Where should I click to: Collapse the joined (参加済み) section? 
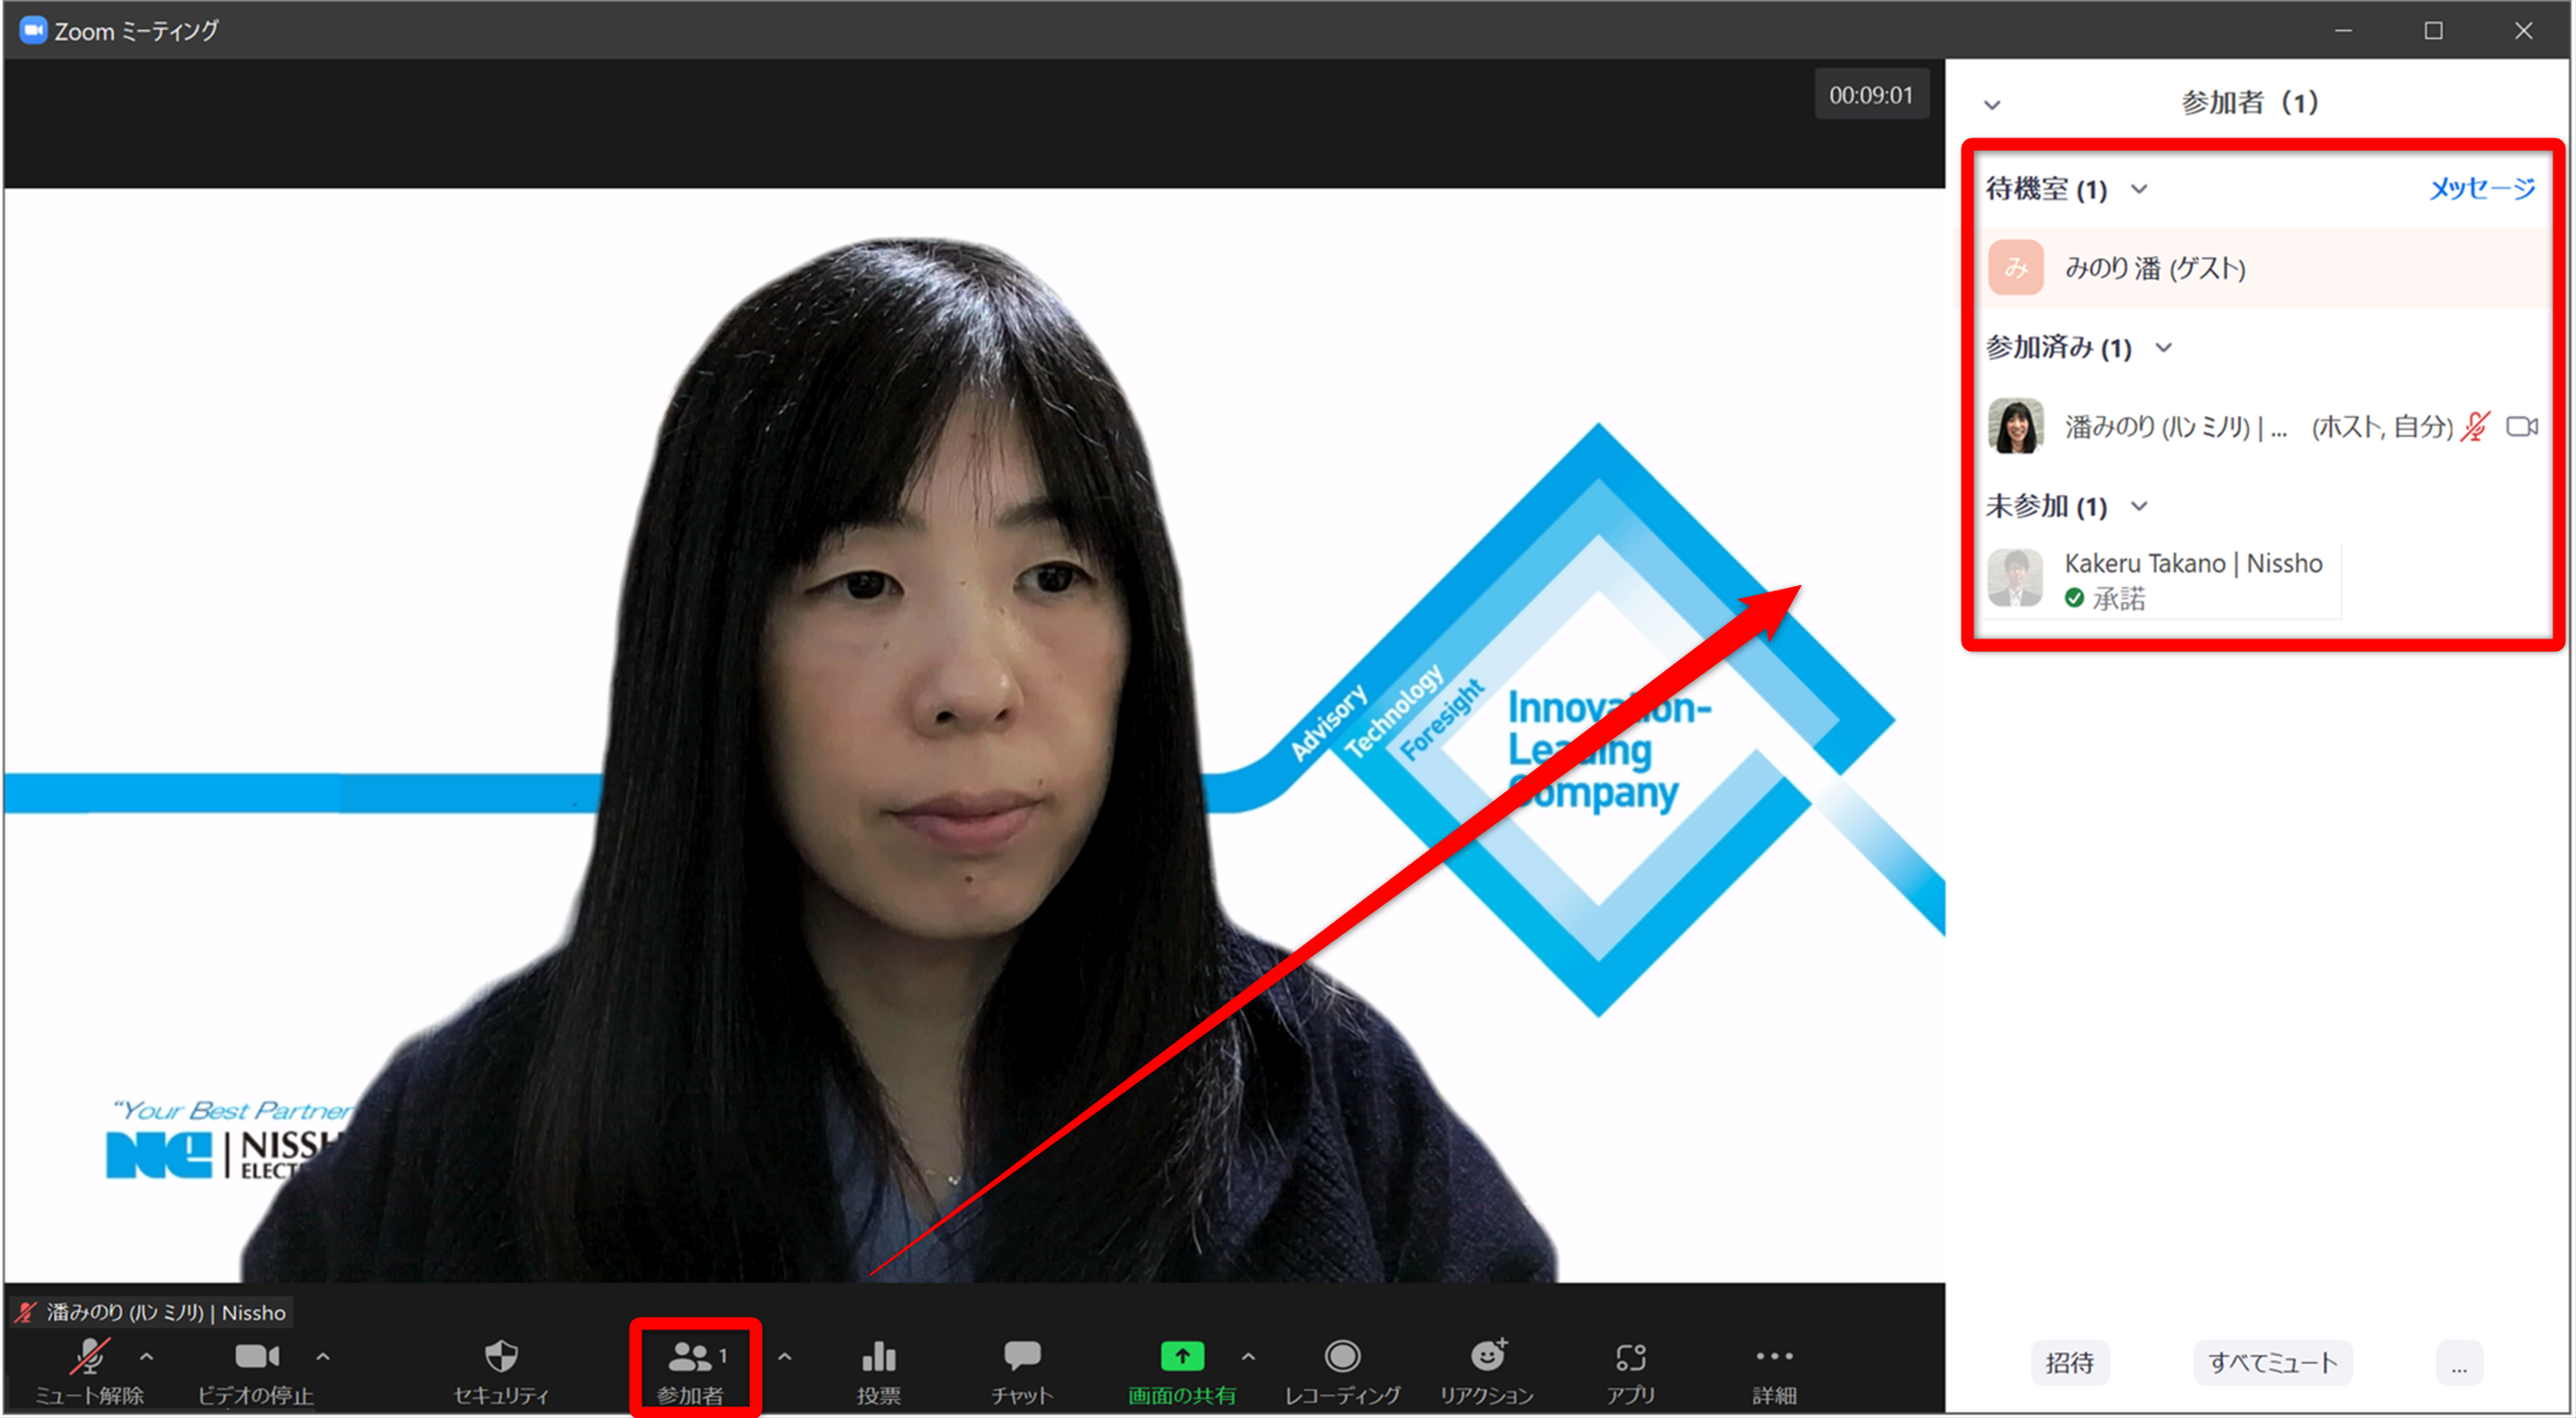point(2163,346)
